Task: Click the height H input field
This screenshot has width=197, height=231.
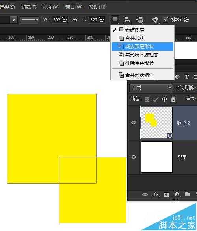Action: click(97, 20)
